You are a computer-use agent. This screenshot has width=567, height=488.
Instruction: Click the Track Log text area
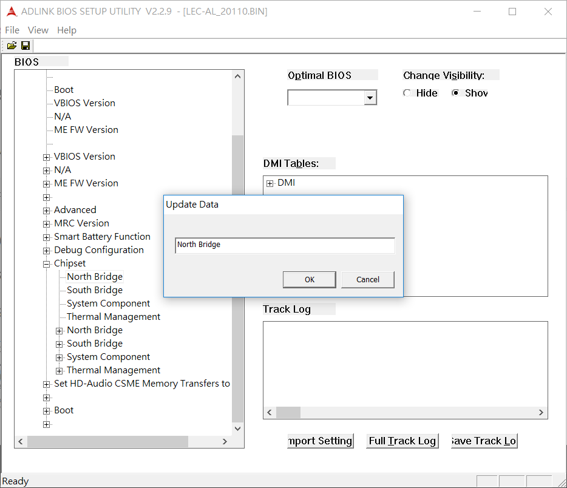pos(406,364)
